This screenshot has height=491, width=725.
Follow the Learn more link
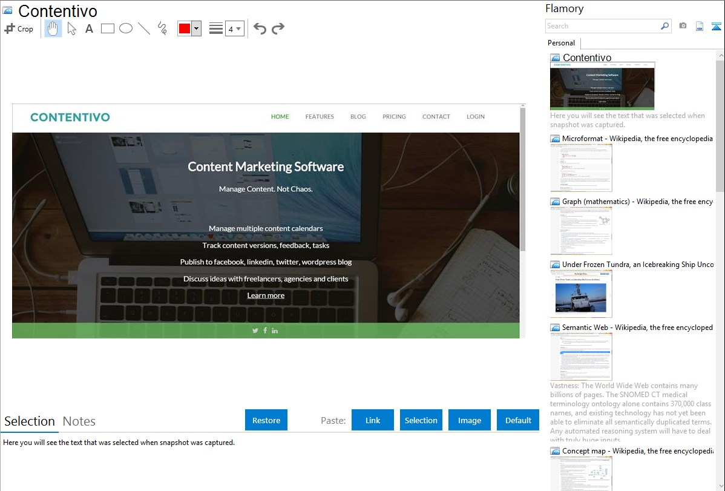(266, 295)
